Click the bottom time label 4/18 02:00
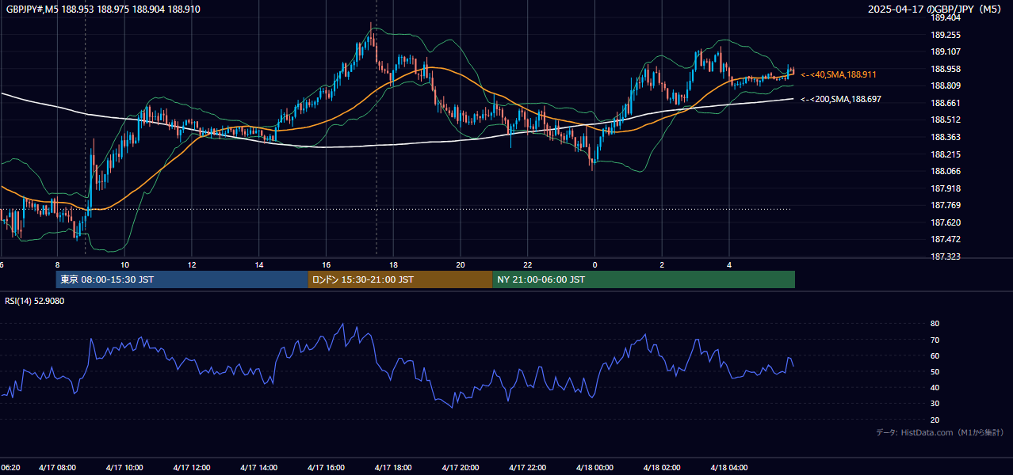The image size is (1013, 475). pyautogui.click(x=662, y=468)
